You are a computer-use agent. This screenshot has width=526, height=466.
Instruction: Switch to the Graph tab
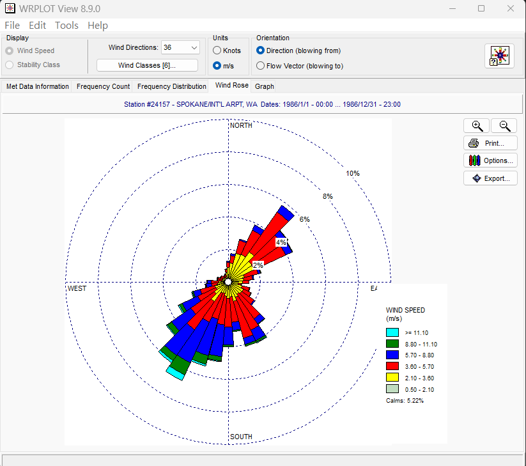point(265,86)
